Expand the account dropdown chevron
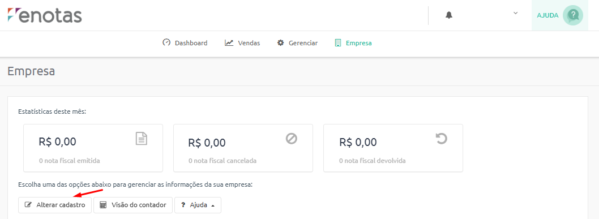This screenshot has height=219, width=599. click(x=515, y=13)
